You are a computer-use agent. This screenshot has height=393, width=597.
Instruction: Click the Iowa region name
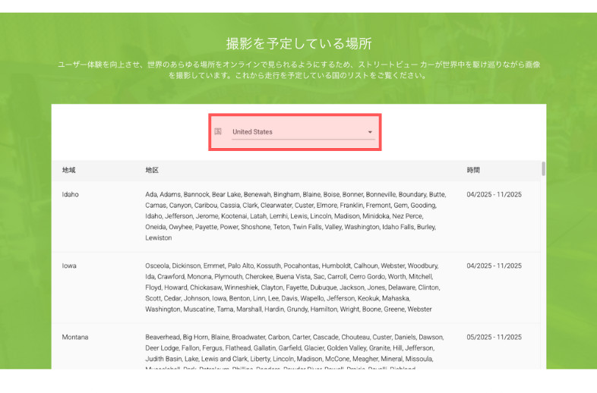click(68, 266)
